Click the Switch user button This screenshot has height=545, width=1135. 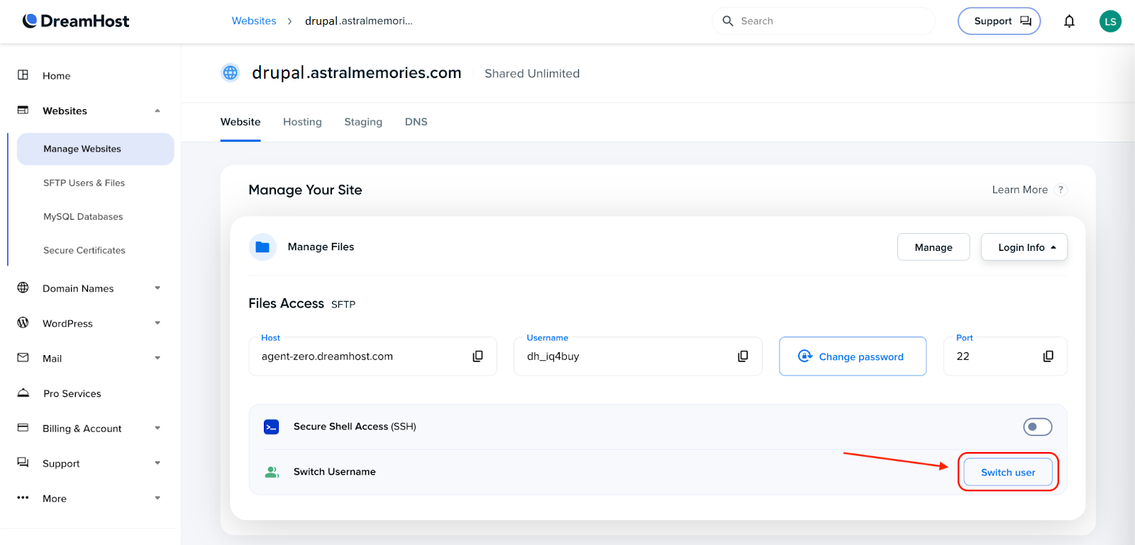coord(1007,473)
